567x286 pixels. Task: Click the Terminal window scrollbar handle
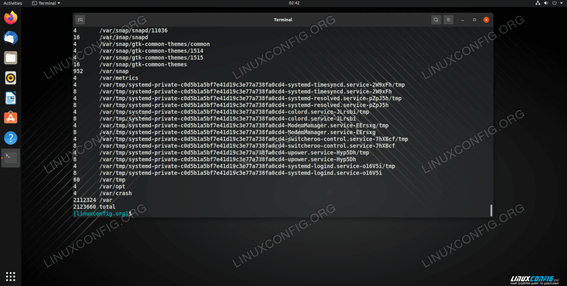(x=491, y=210)
